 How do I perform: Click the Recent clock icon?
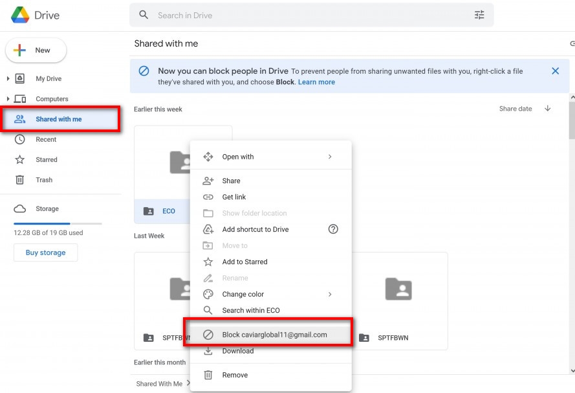pyautogui.click(x=20, y=139)
